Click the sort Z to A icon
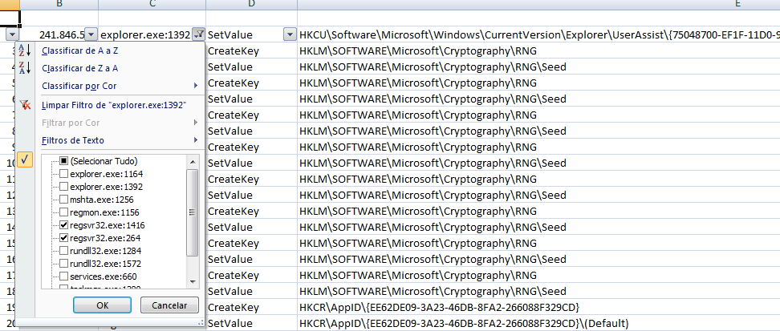Viewport: 780px width, 331px height. point(24,69)
